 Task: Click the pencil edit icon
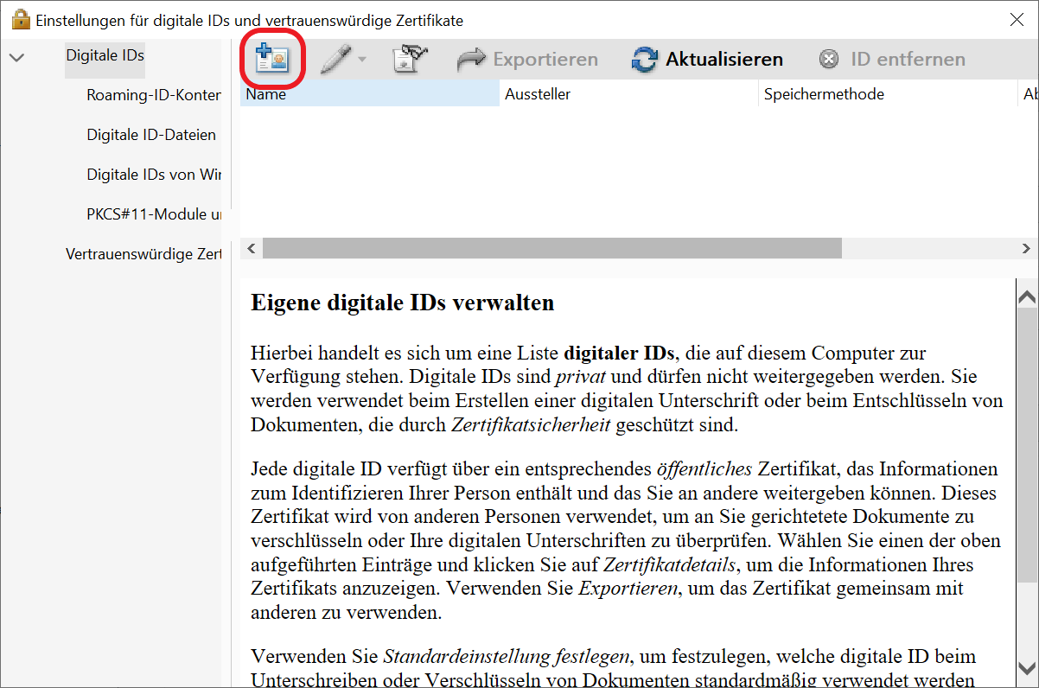pos(335,59)
